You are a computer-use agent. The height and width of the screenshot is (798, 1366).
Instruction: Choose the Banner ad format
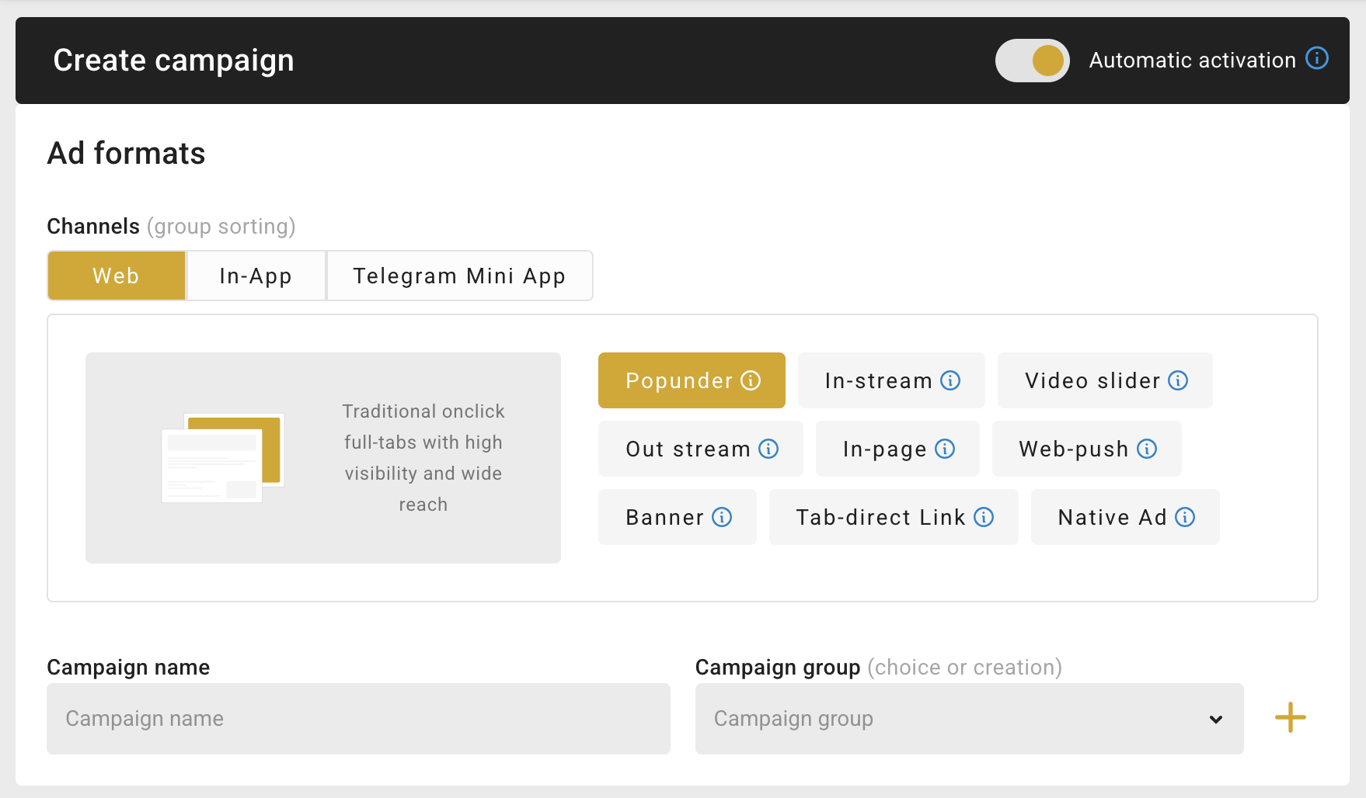click(x=664, y=517)
